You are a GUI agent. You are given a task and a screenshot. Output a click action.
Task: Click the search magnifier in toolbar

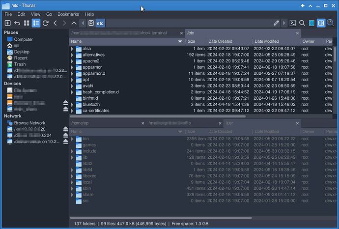(303, 23)
